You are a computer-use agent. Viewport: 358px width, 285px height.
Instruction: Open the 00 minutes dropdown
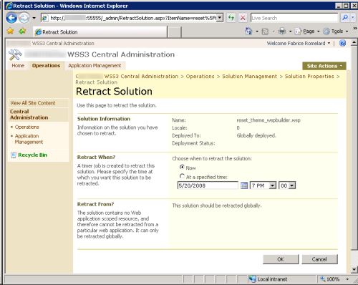[x=287, y=185]
